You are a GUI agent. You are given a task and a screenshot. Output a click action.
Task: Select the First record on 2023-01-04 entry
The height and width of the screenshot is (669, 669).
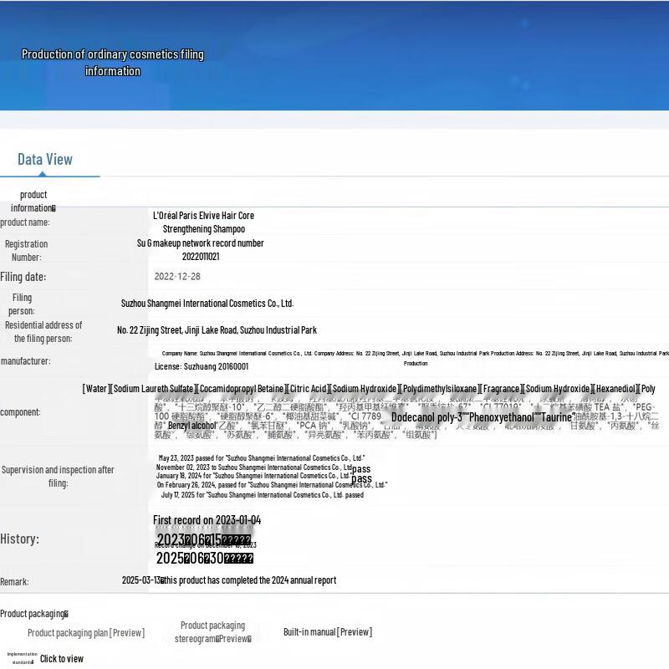point(207,520)
